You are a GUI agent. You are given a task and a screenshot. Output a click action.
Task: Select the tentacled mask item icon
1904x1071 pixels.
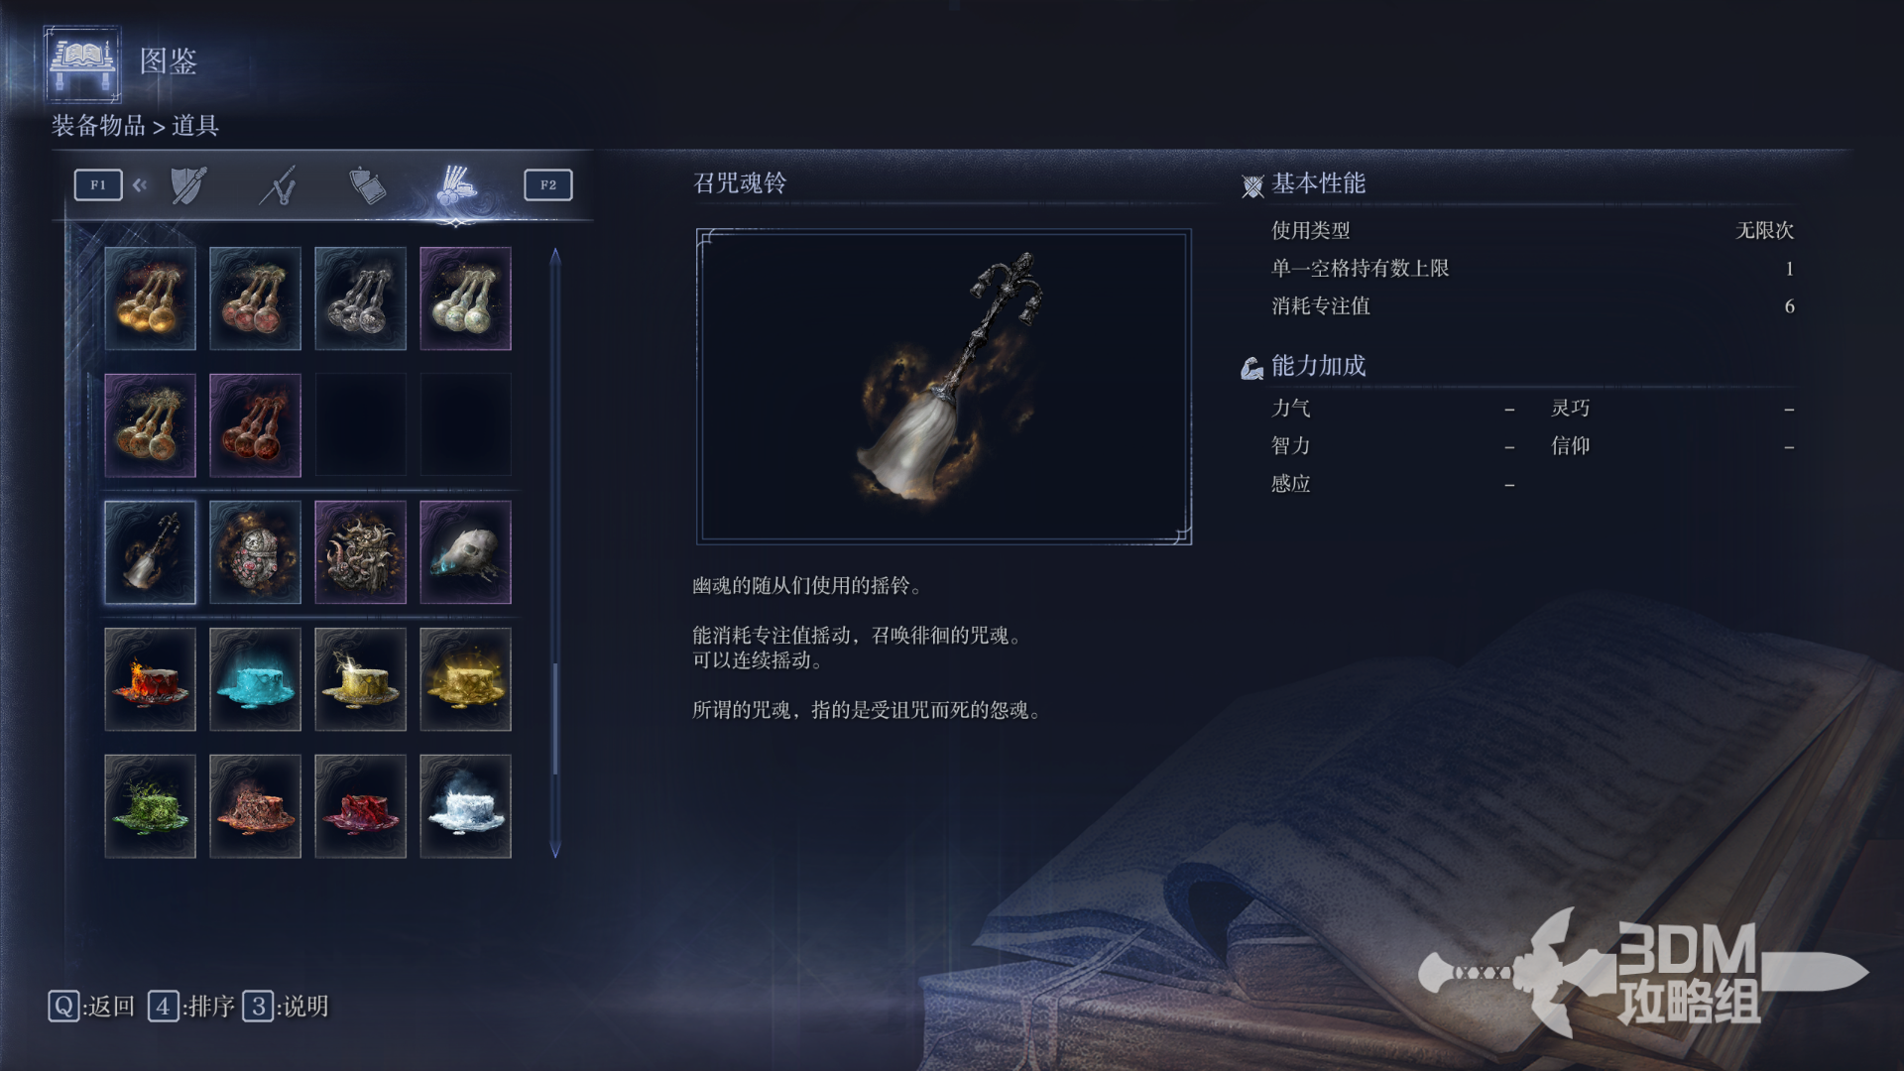coord(360,552)
